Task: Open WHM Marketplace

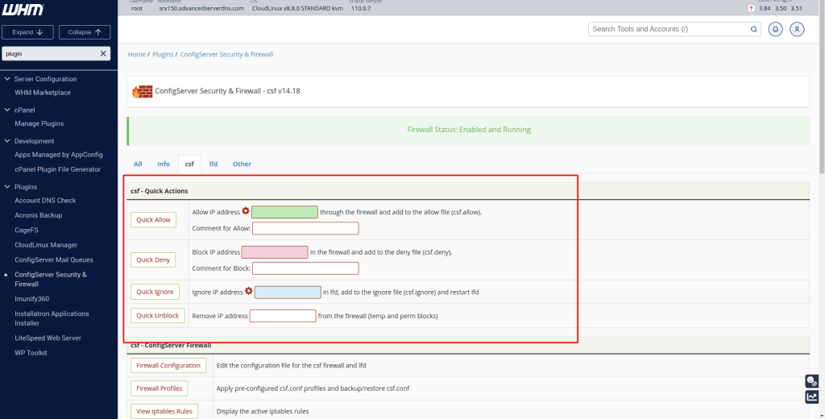Action: (x=43, y=93)
